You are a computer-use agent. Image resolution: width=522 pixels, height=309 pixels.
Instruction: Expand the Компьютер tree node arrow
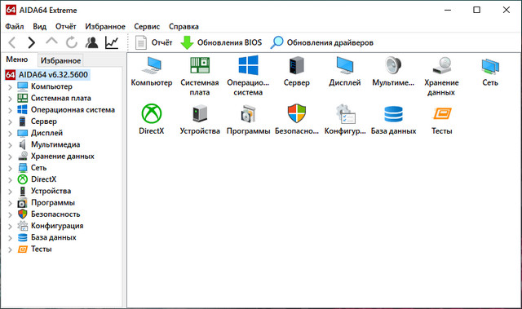[10, 87]
